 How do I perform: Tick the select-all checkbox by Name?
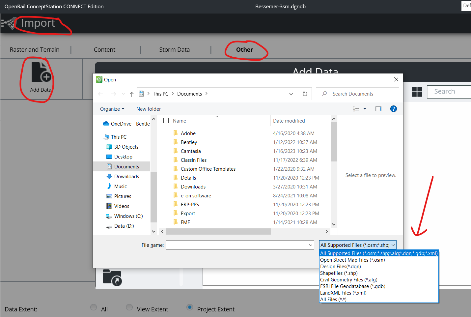(166, 121)
